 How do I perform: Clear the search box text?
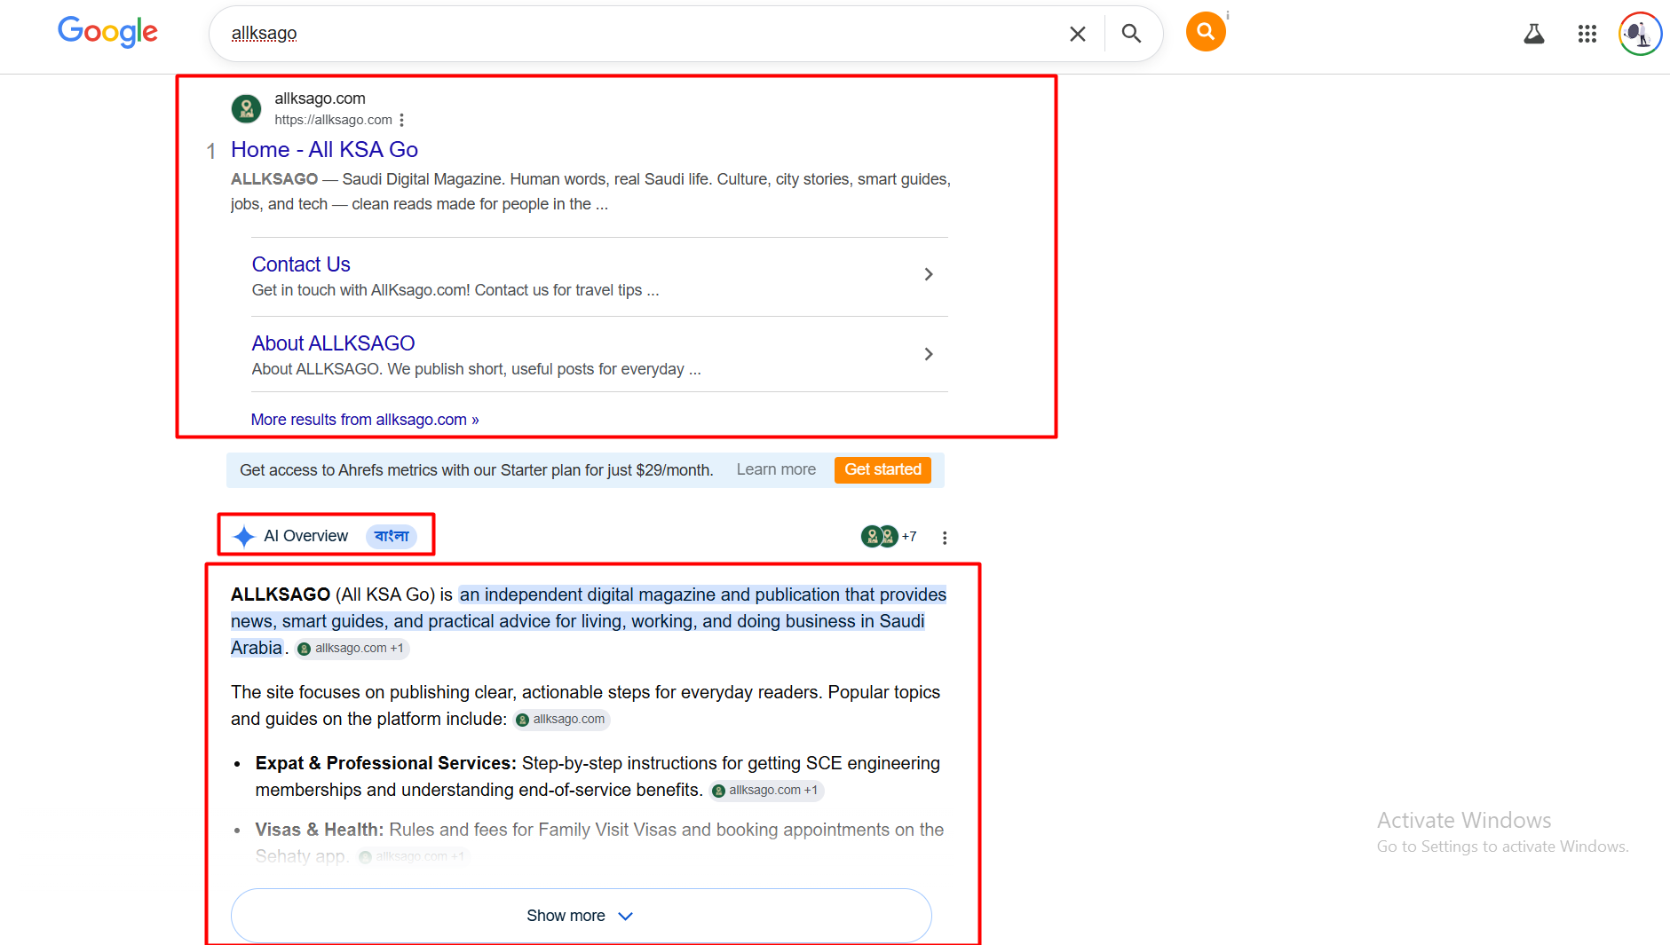click(x=1077, y=34)
